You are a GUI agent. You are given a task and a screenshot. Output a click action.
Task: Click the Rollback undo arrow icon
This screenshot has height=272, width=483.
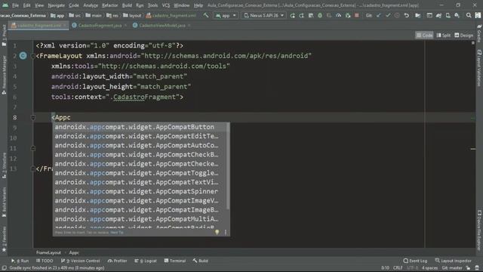pos(407,15)
